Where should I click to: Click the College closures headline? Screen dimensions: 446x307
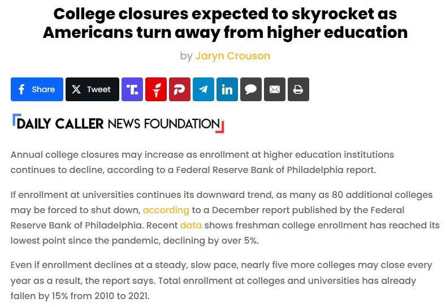(225, 23)
